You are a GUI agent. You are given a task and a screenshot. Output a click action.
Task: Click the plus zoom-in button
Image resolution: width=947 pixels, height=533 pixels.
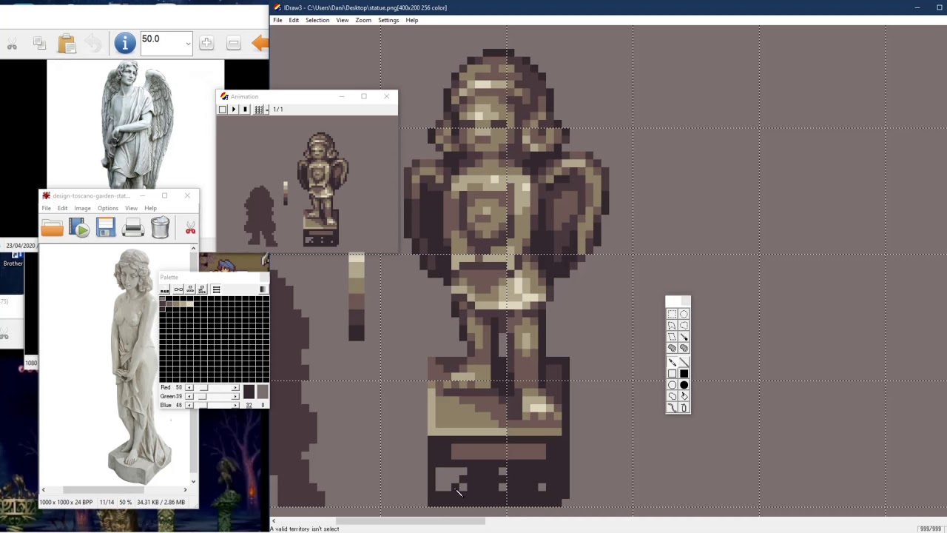206,43
